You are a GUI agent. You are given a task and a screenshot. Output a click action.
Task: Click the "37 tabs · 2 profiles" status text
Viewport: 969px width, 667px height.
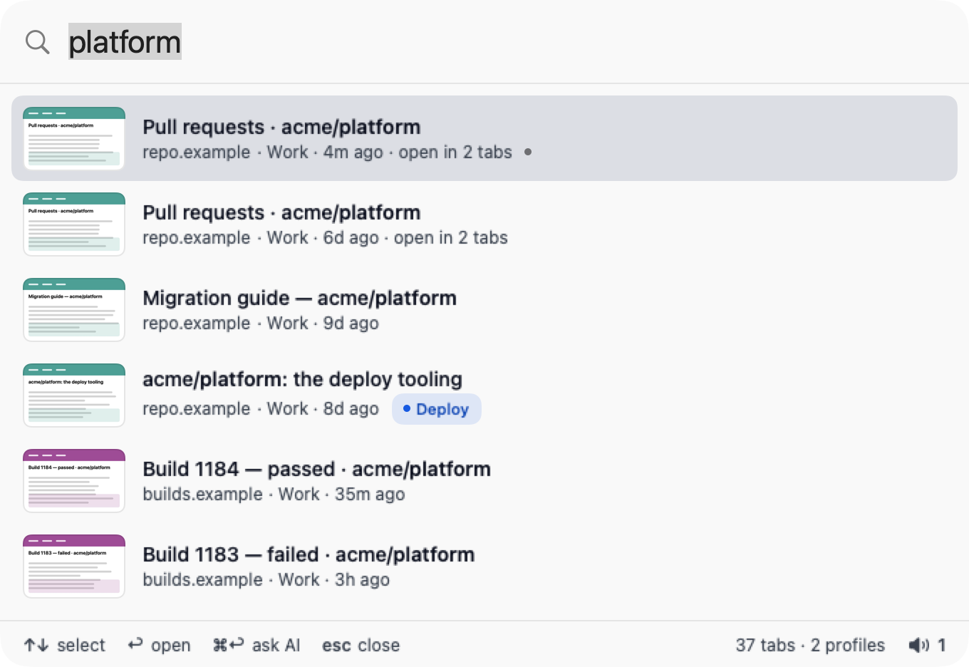click(x=810, y=645)
